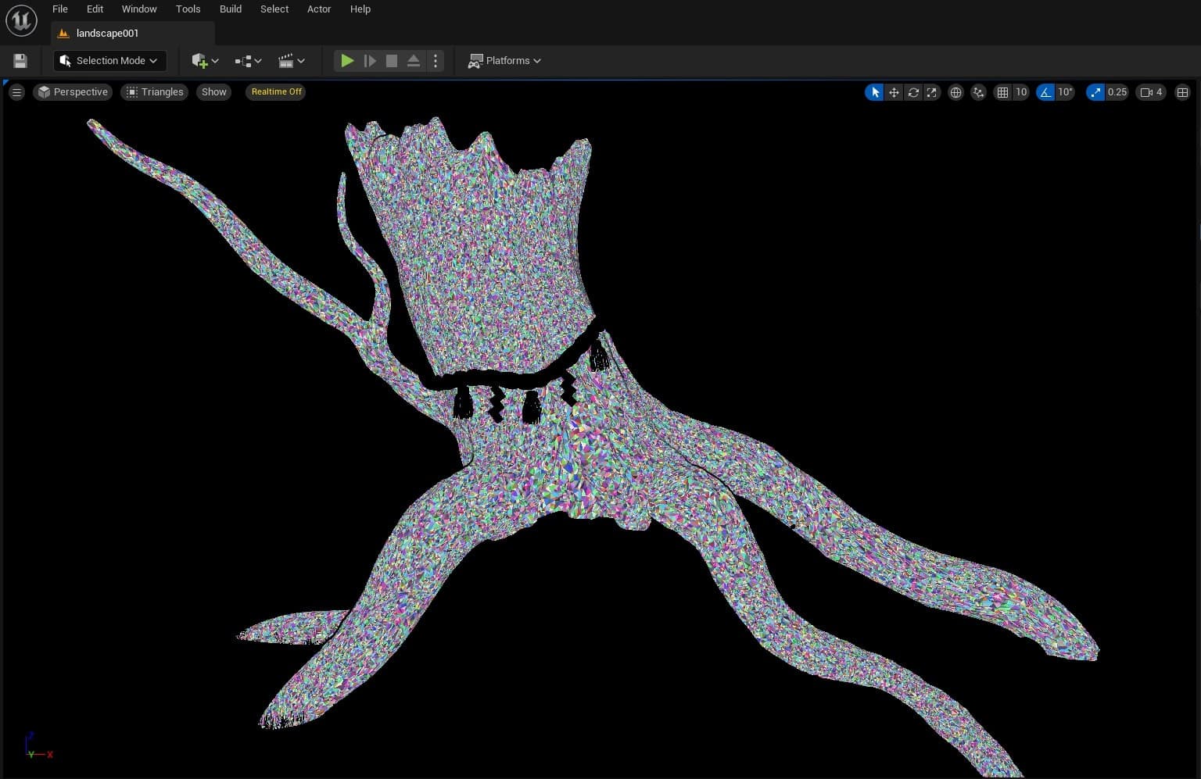Toggle scale snapping
The image size is (1201, 779).
click(x=1095, y=92)
